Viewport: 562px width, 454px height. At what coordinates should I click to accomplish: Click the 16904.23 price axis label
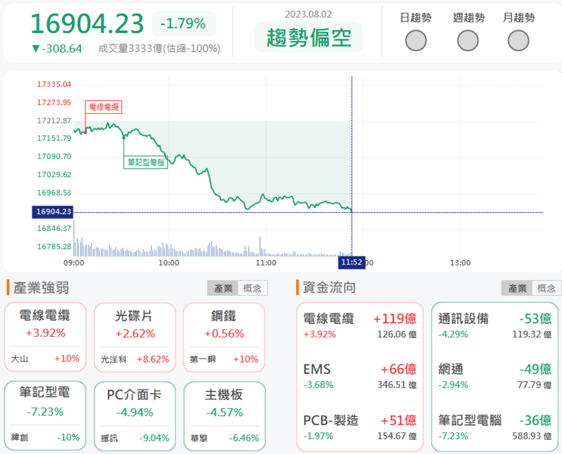pos(53,212)
